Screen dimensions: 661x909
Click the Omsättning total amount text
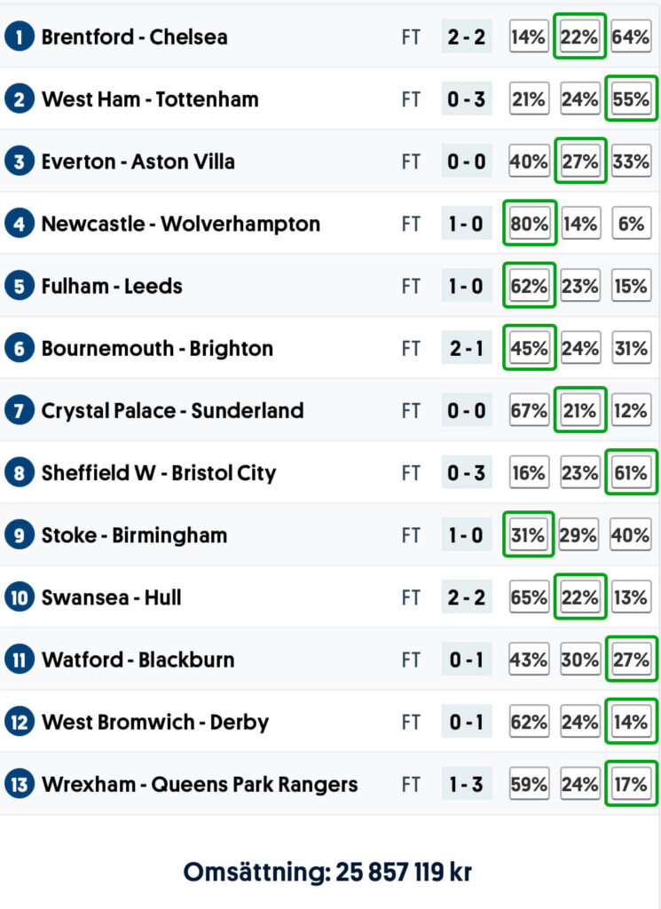tap(327, 872)
